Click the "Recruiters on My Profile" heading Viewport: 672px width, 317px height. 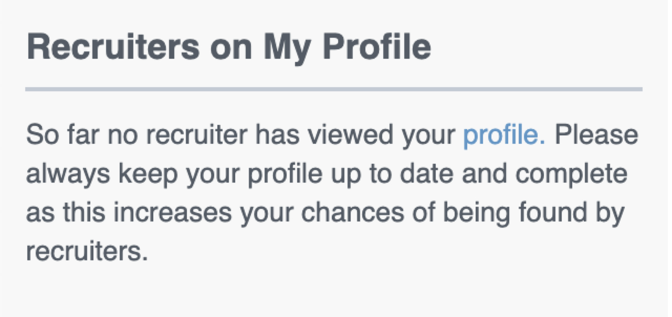pos(229,48)
